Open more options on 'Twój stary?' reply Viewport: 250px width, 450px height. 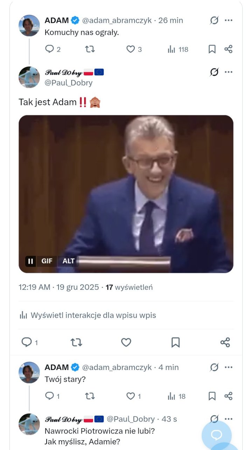pos(229,367)
